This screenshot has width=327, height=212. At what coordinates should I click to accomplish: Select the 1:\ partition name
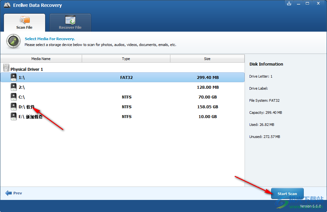pyautogui.click(x=22, y=77)
